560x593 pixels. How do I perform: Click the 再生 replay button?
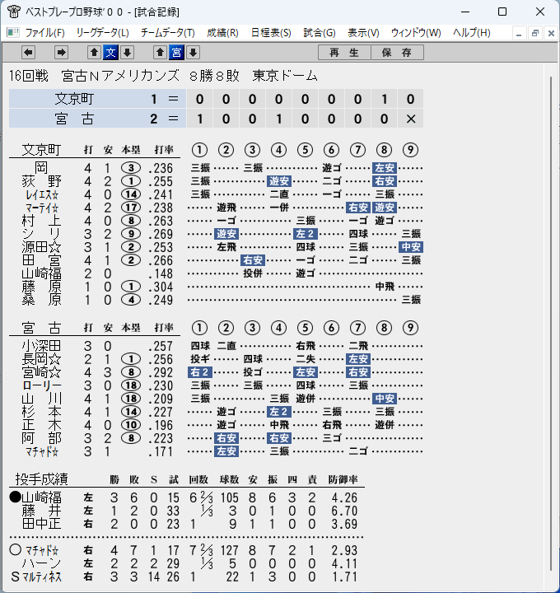pos(344,52)
